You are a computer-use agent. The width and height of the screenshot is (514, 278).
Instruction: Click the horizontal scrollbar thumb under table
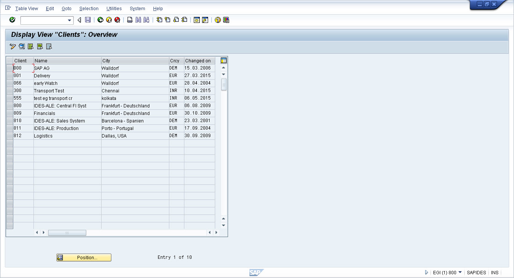click(67, 233)
